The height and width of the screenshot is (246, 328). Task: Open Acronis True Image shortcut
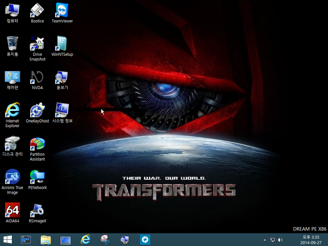pos(12,182)
